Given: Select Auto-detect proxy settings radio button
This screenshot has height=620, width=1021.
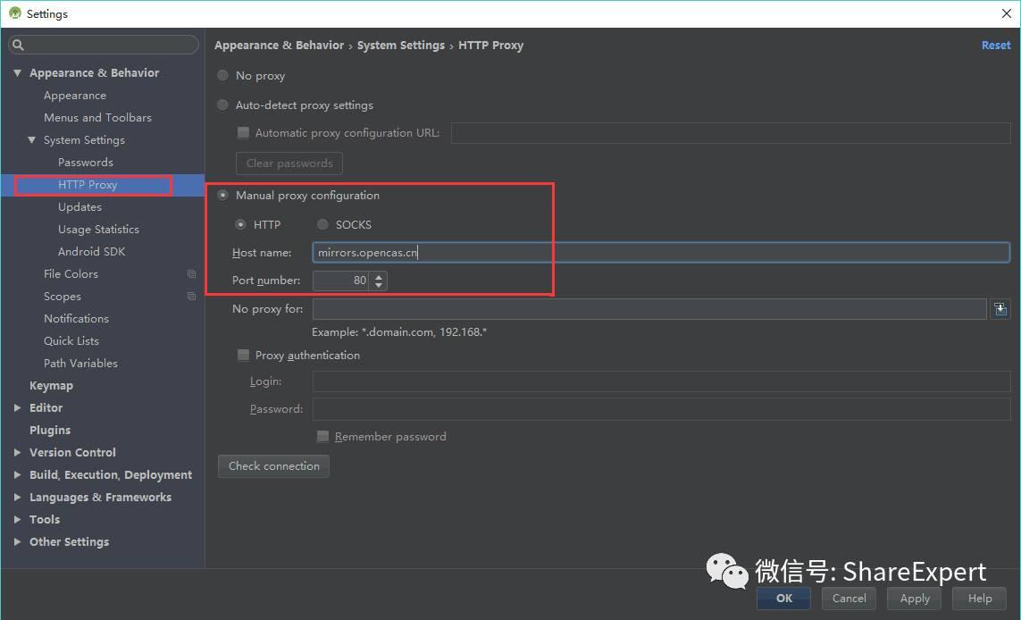Looking at the screenshot, I should point(222,105).
